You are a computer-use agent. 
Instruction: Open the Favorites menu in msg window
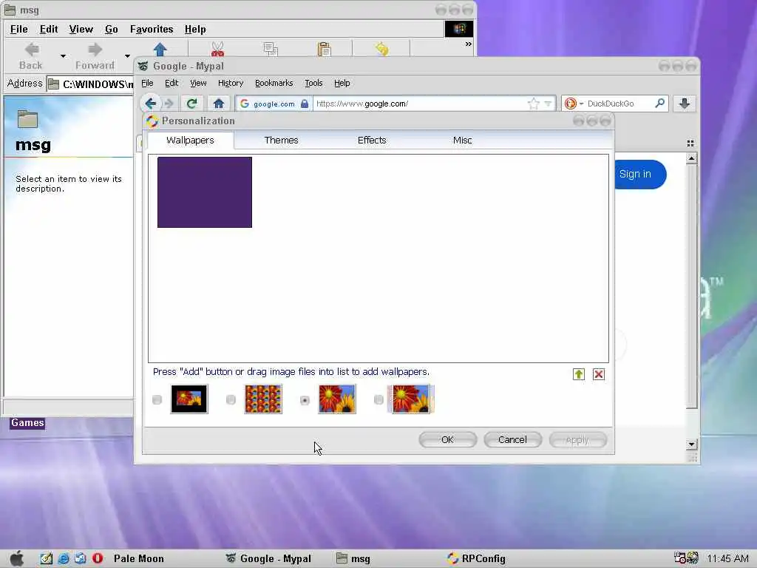(x=152, y=30)
